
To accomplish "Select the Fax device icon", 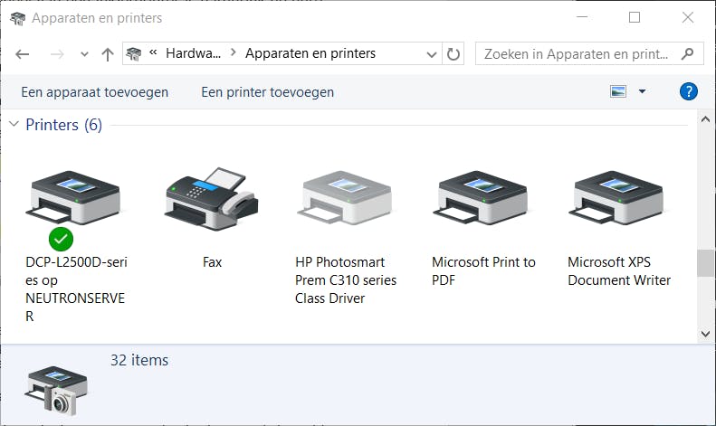I will coord(212,198).
